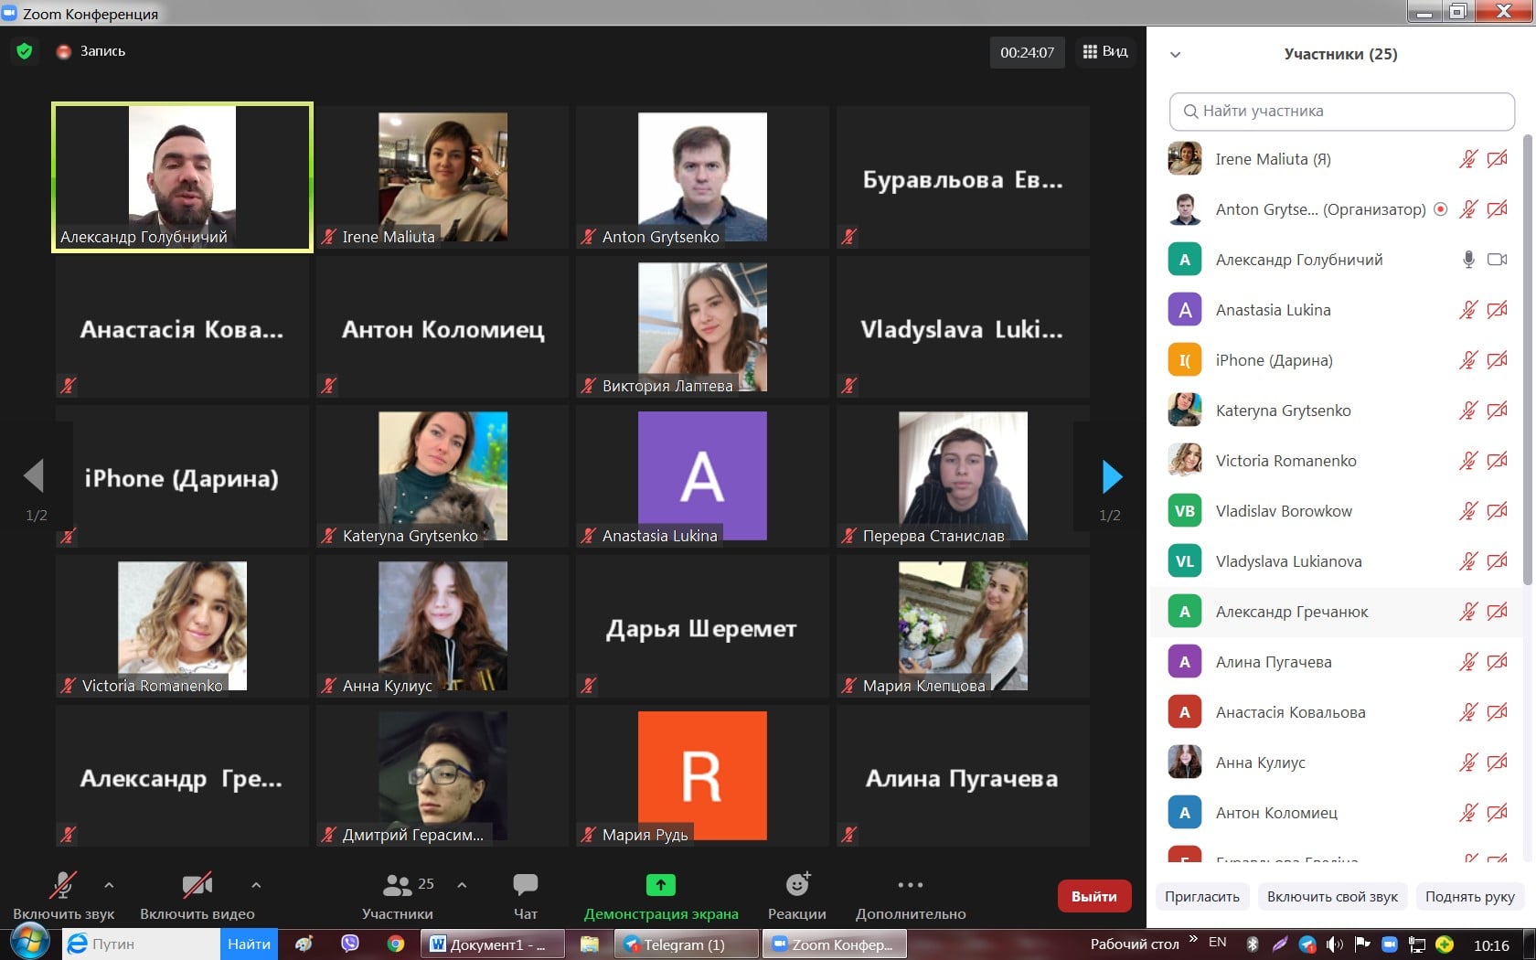Click the red recording indicator icon
This screenshot has width=1536, height=960.
(x=64, y=52)
